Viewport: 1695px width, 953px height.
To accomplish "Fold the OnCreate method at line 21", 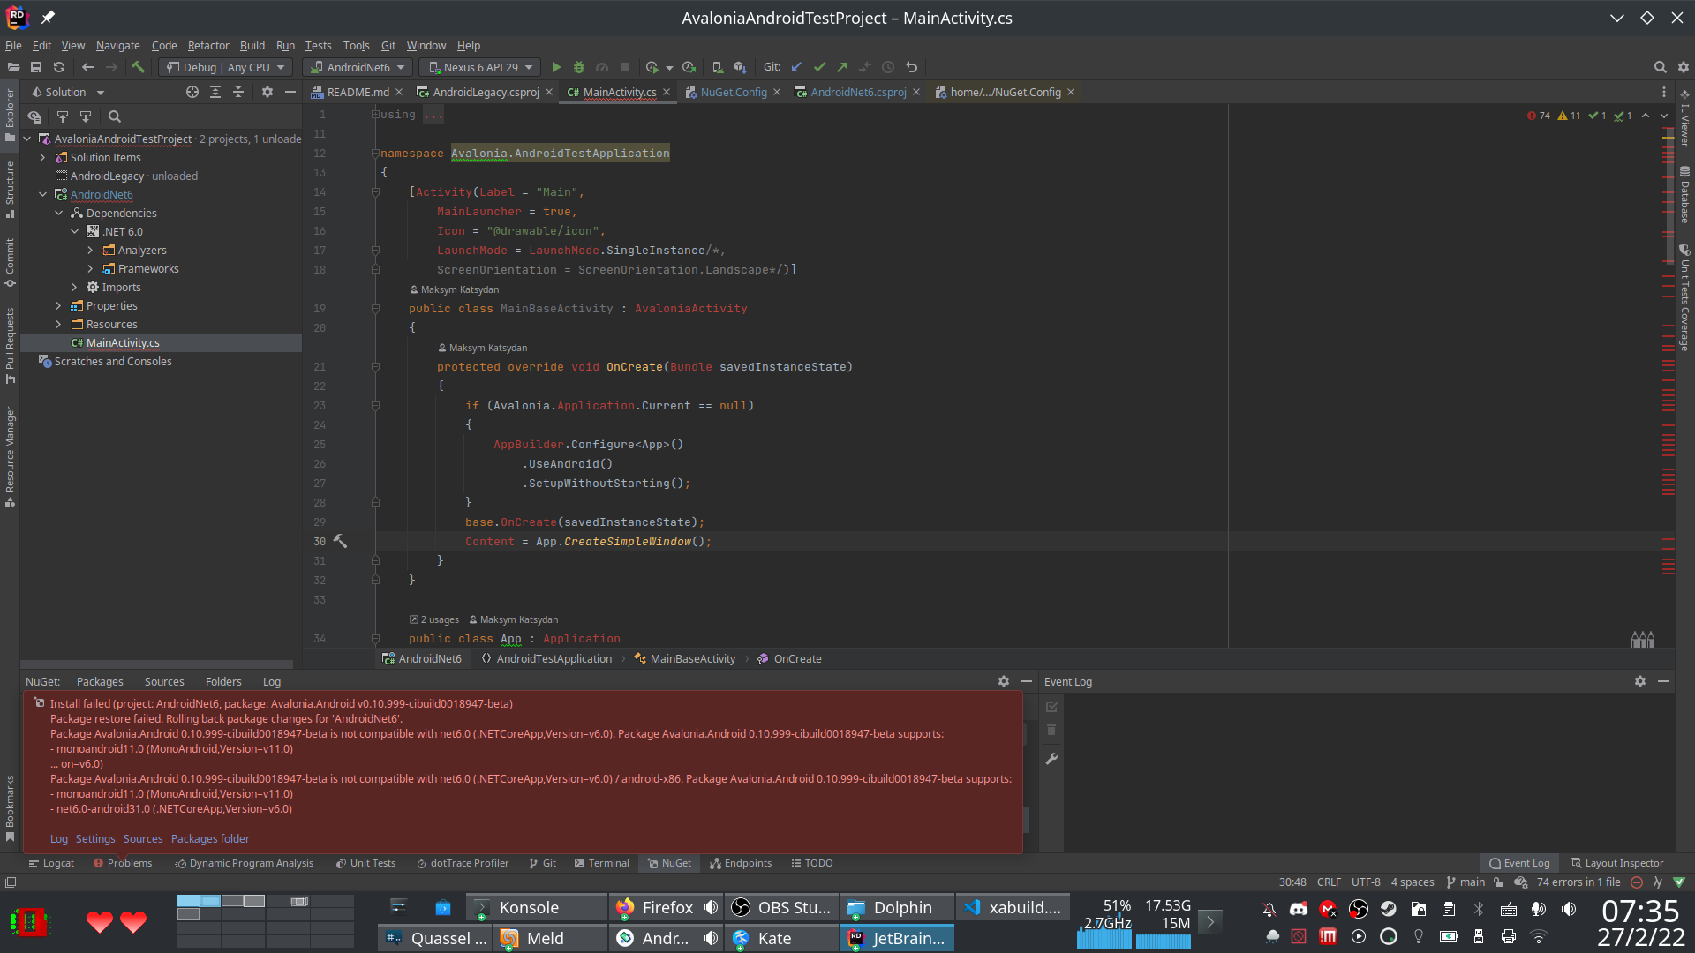I will (x=375, y=367).
